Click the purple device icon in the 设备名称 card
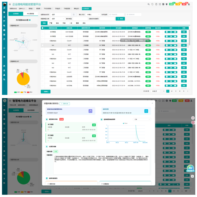 pos(90,111)
